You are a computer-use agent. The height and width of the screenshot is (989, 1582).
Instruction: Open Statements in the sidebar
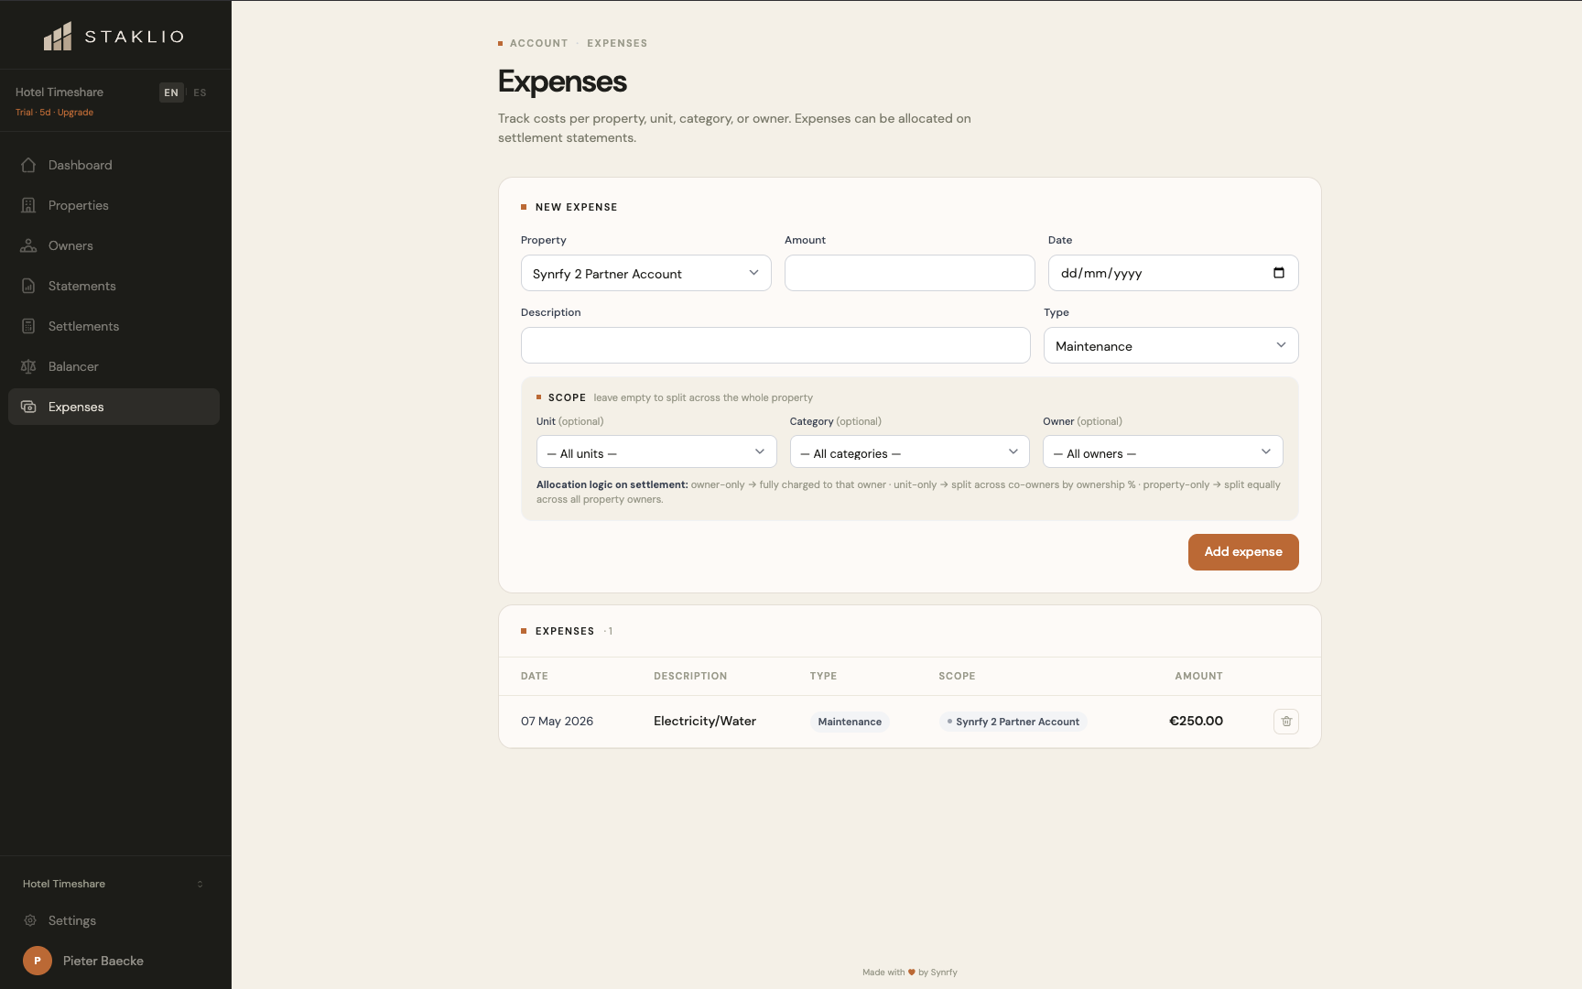coord(114,286)
